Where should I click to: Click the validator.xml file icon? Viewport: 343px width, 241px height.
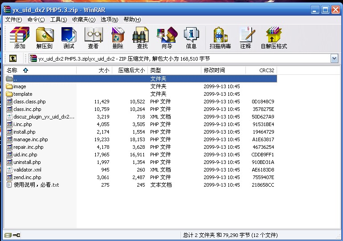(9, 170)
